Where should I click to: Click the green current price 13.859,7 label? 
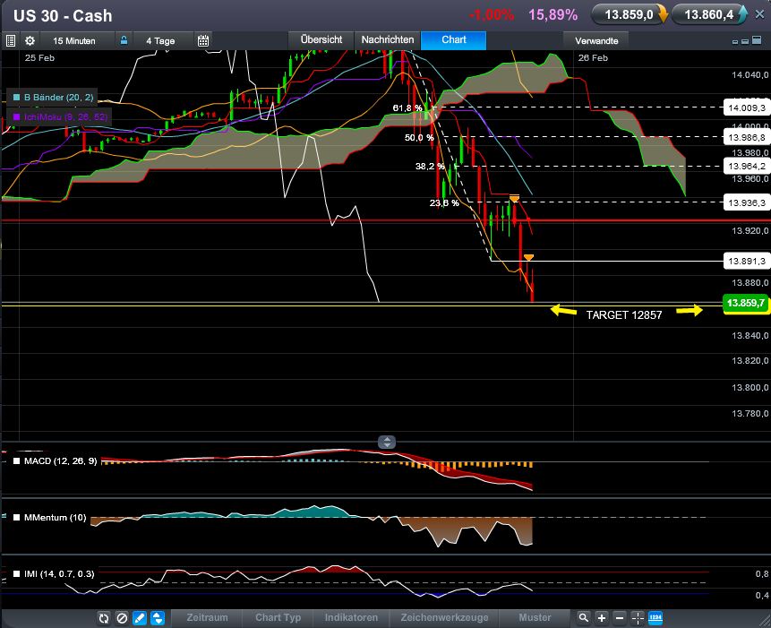(747, 303)
